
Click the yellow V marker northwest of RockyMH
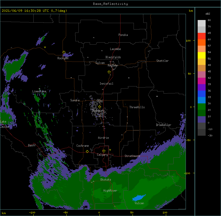tap(45, 47)
